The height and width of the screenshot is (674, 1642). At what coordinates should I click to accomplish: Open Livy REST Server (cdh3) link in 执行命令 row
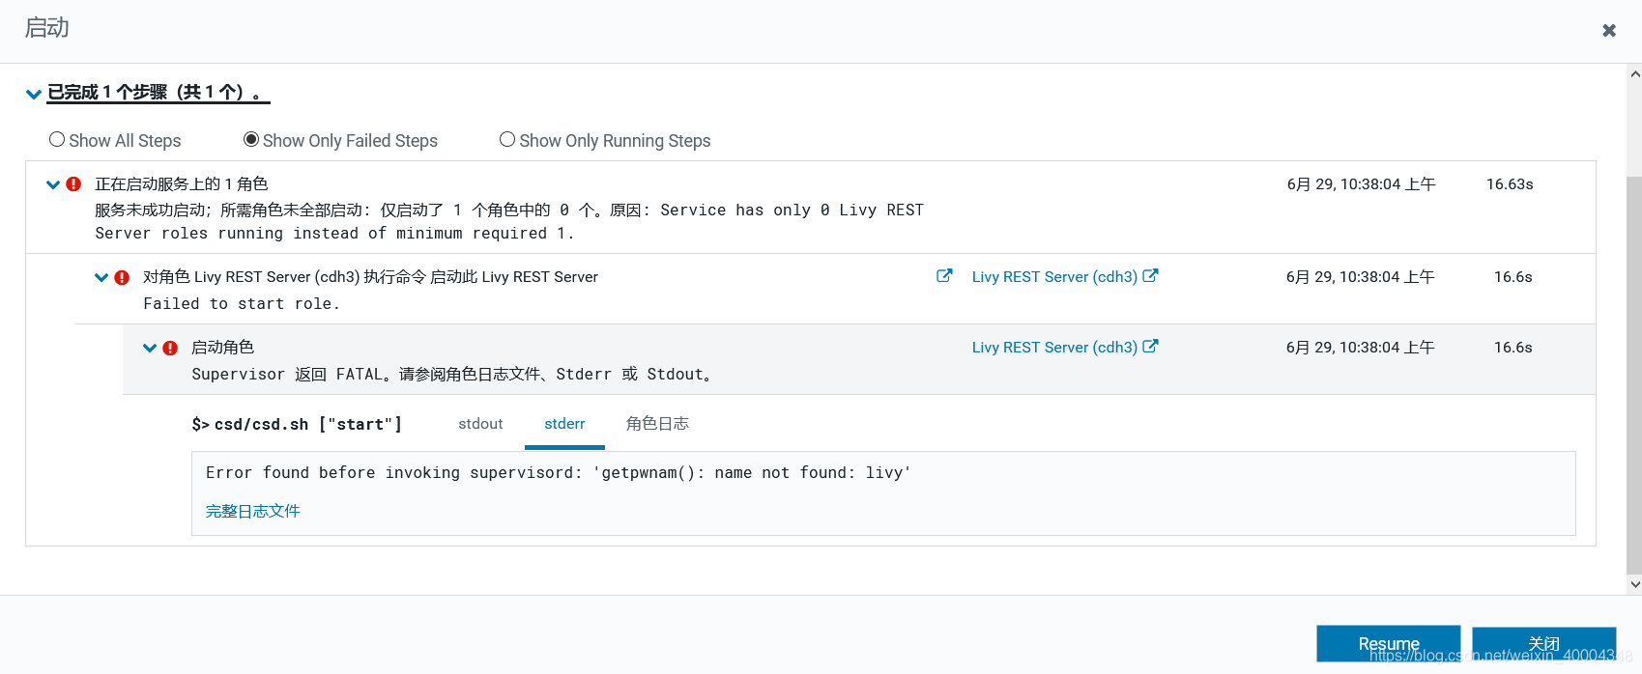click(1054, 277)
